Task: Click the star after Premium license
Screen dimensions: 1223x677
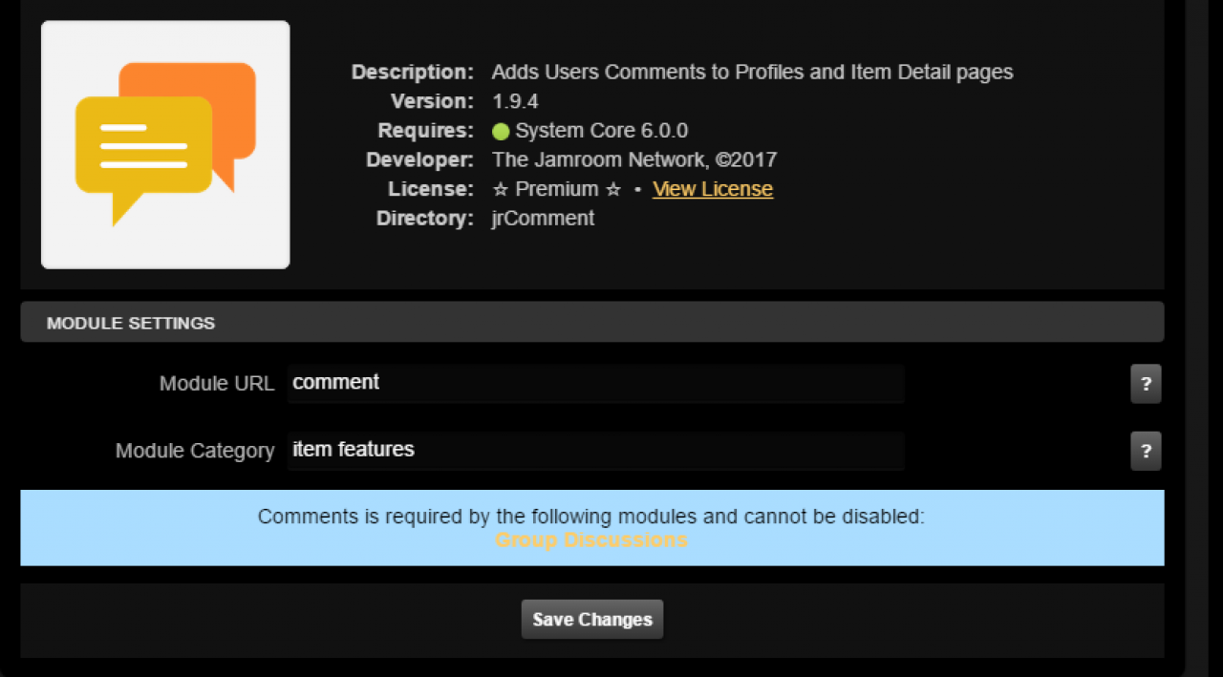Action: click(x=613, y=189)
